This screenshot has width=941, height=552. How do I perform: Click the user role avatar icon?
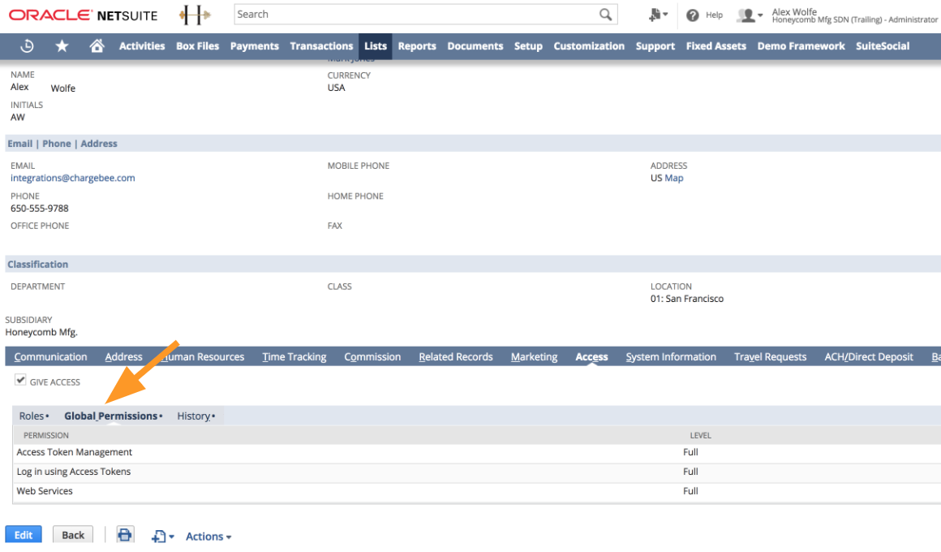coord(748,15)
